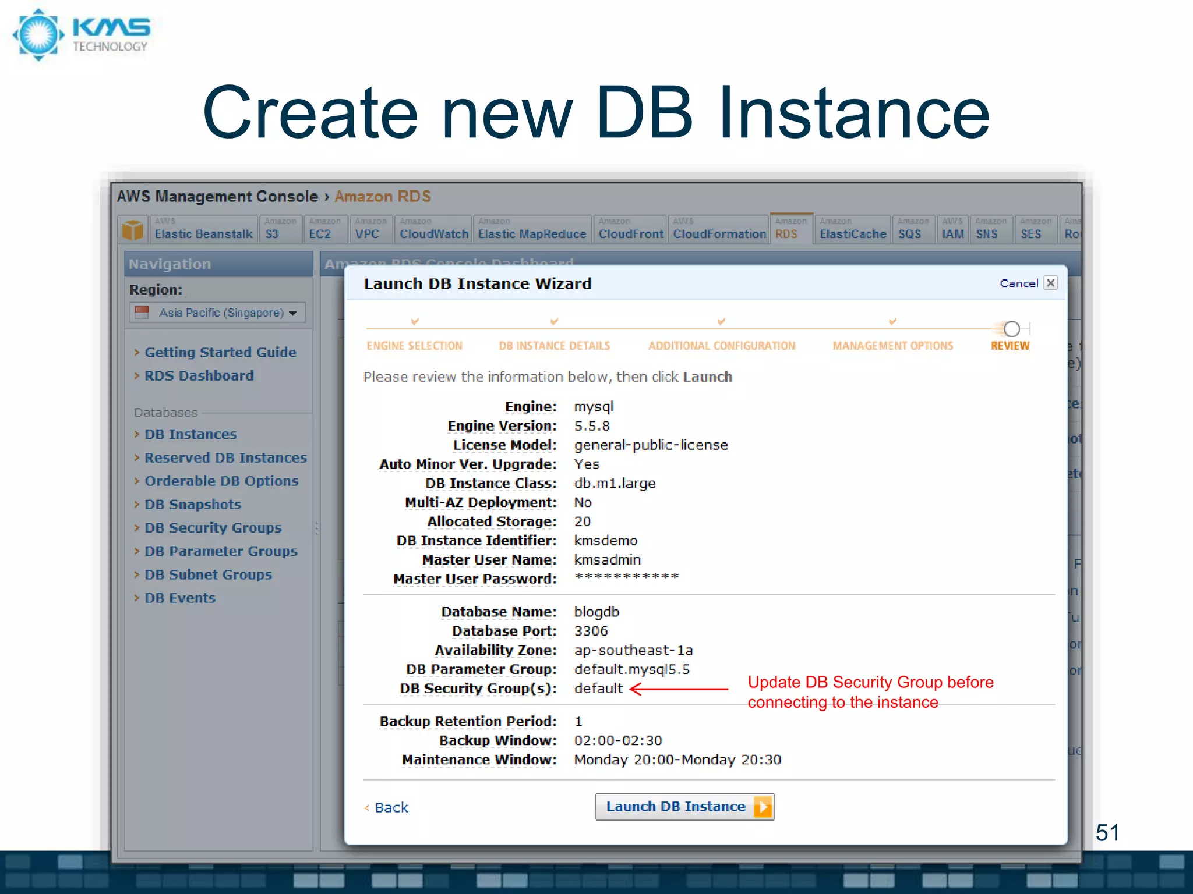This screenshot has height=894, width=1193.
Task: Click the Engine Selection wizard step
Action: click(x=414, y=346)
